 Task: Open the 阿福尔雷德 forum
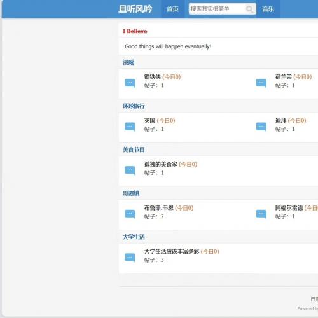(x=289, y=208)
